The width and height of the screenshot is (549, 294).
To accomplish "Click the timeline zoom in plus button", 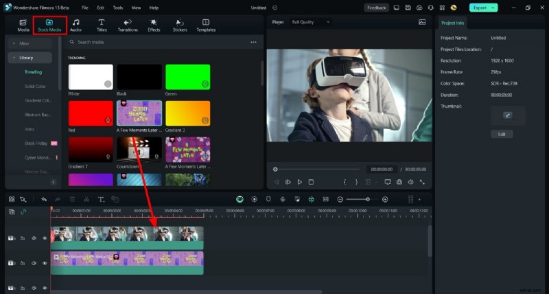I will coord(385,199).
